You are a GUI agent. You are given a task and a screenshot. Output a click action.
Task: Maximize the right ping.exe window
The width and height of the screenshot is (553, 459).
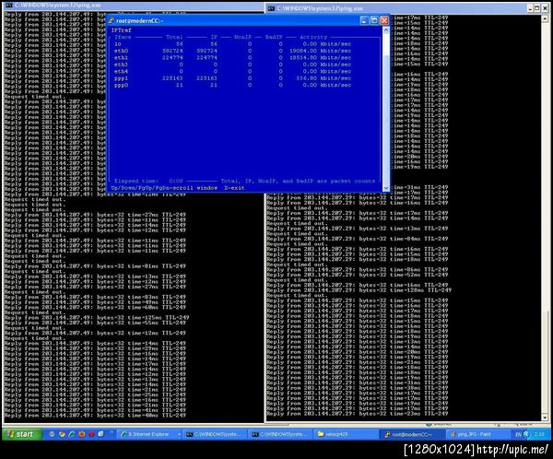point(537,7)
